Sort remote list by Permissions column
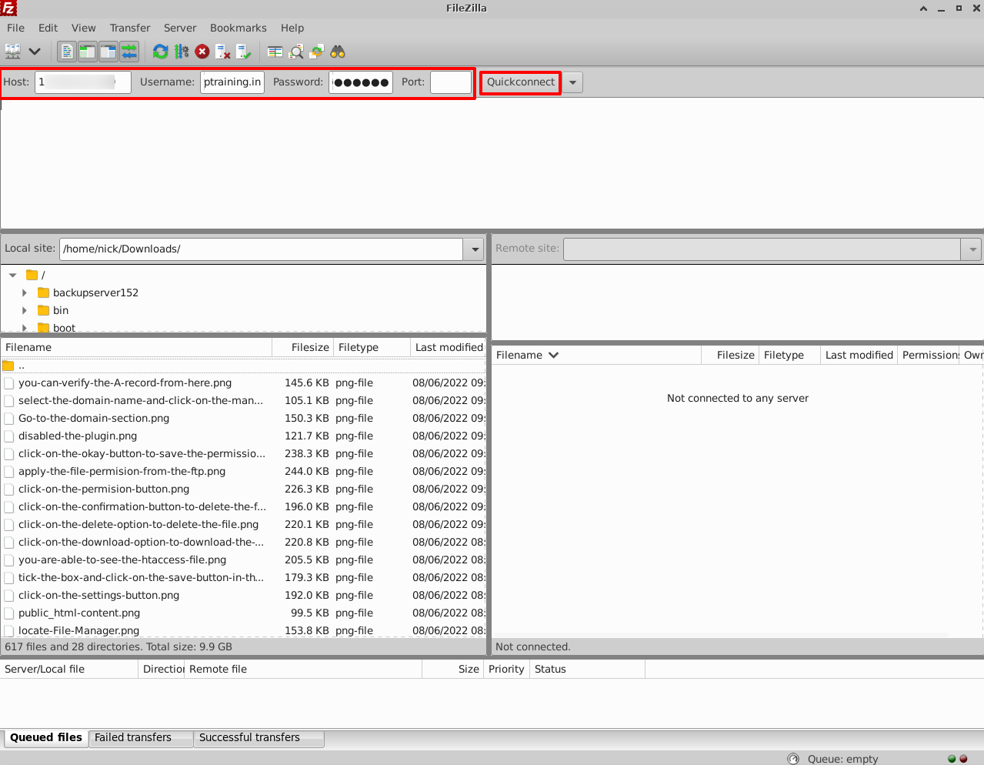 click(x=930, y=356)
